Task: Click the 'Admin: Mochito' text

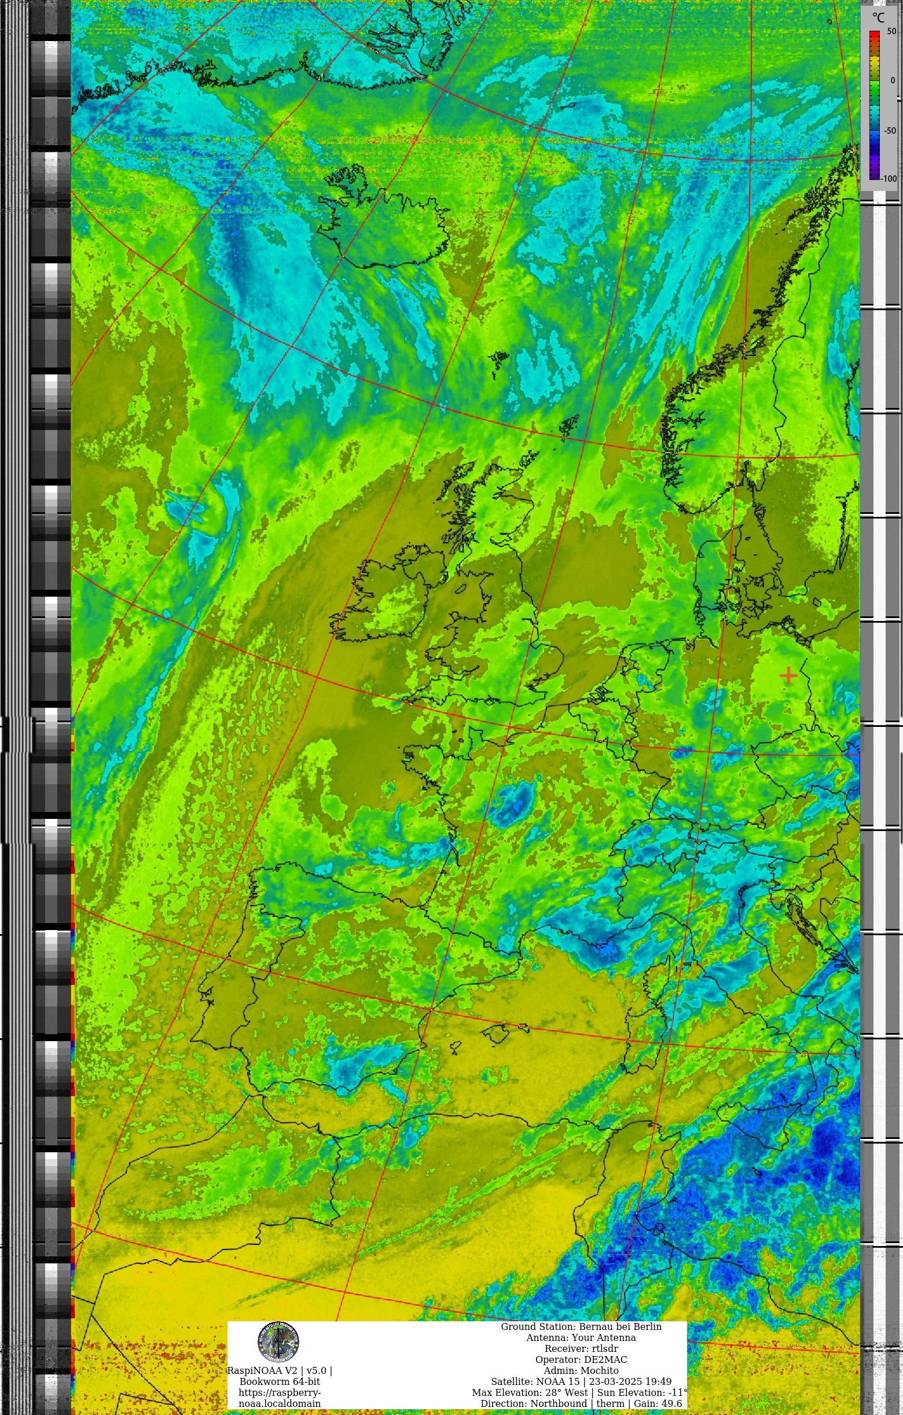Action: (581, 1371)
